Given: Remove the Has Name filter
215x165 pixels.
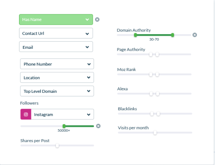Looking at the screenshot, I should (x=97, y=19).
